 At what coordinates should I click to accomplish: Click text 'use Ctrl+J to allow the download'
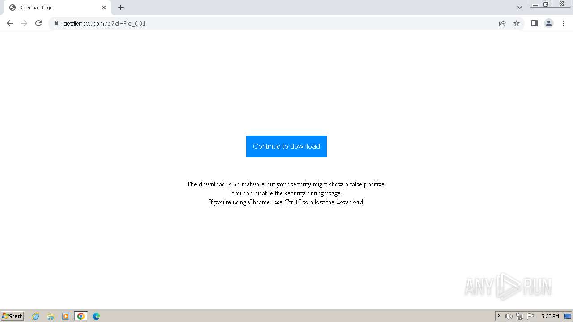pos(318,202)
